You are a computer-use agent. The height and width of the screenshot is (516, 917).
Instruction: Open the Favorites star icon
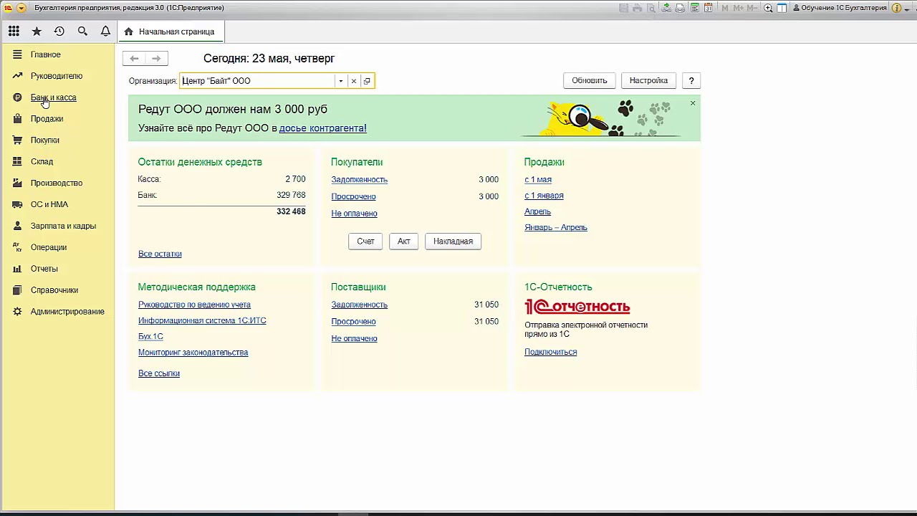click(37, 32)
